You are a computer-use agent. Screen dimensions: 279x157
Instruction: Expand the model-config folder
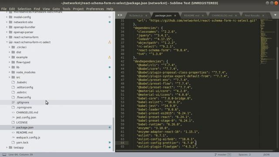click(7, 17)
